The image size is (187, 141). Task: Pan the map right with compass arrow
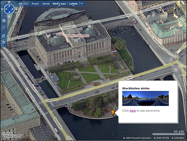point(12,9)
